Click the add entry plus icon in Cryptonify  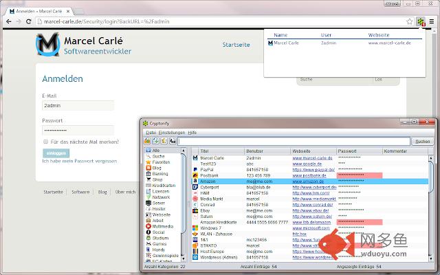click(156, 141)
